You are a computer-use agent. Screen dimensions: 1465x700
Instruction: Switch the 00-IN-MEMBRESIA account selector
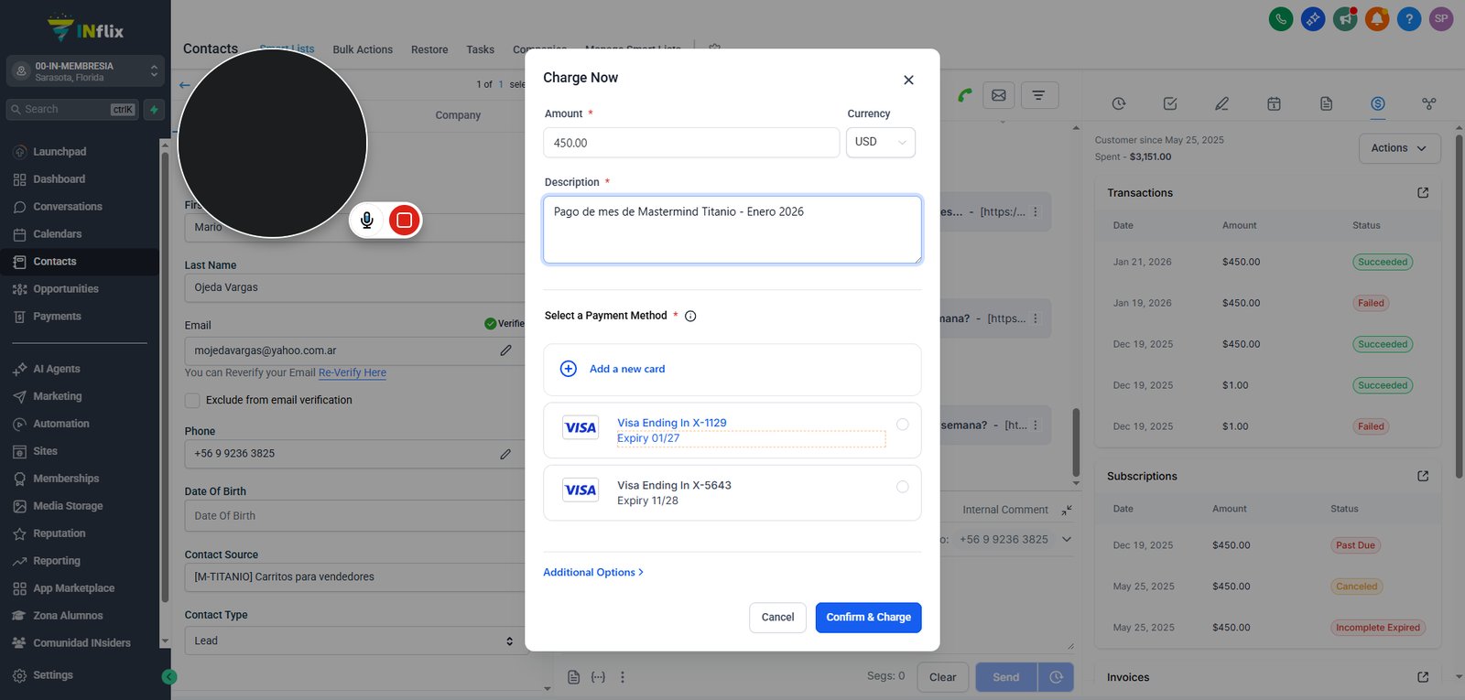coord(85,71)
